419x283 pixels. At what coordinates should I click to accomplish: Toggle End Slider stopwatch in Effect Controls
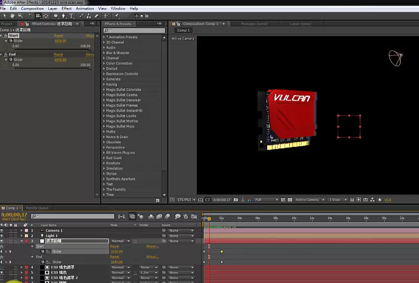coord(11,60)
